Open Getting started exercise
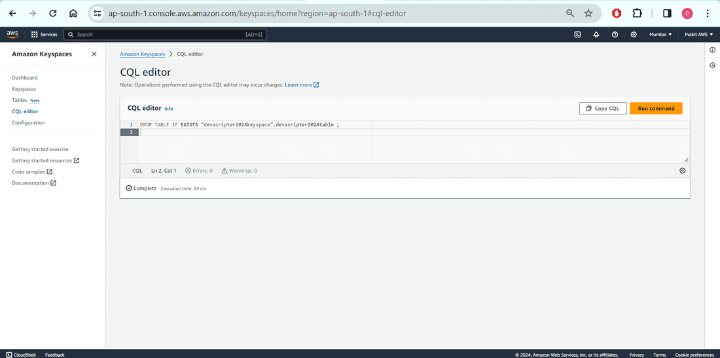The width and height of the screenshot is (720, 358). [41, 150]
